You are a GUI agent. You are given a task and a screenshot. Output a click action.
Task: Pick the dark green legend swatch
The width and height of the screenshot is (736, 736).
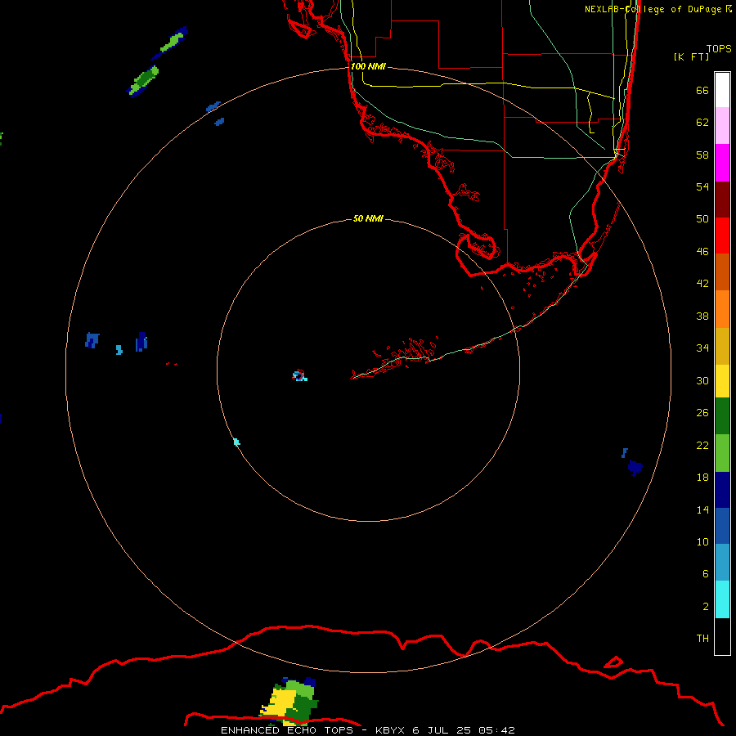point(722,416)
